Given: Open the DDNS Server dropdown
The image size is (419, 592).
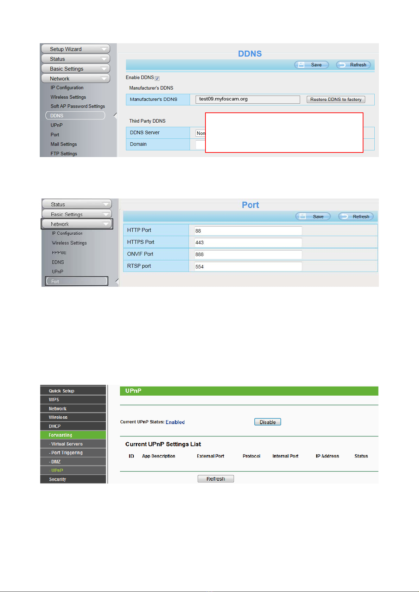Looking at the screenshot, I should (201, 133).
